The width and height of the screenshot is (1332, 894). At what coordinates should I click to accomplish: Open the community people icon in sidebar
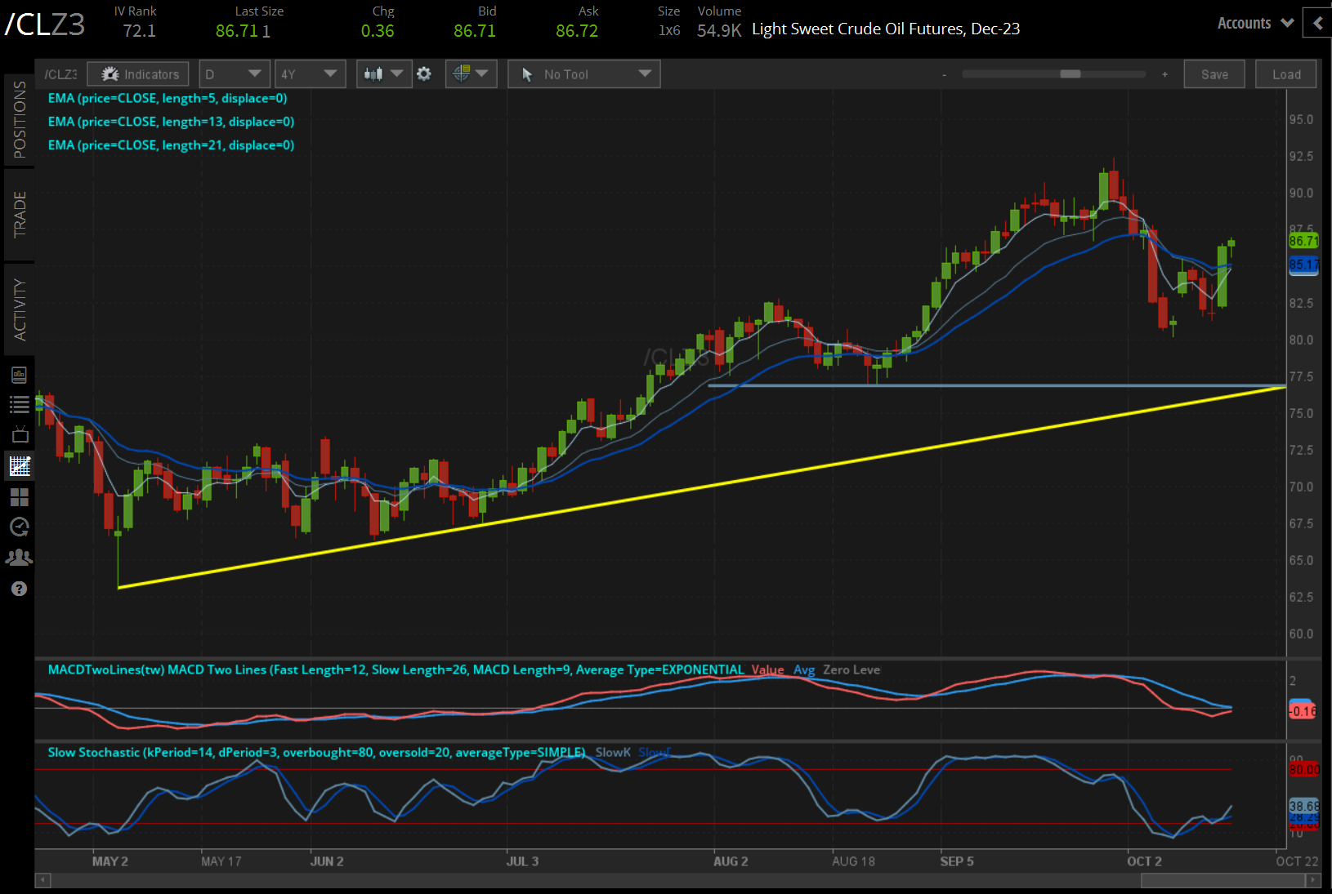pyautogui.click(x=19, y=558)
